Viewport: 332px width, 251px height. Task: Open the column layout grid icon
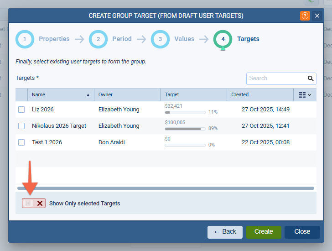(302, 95)
